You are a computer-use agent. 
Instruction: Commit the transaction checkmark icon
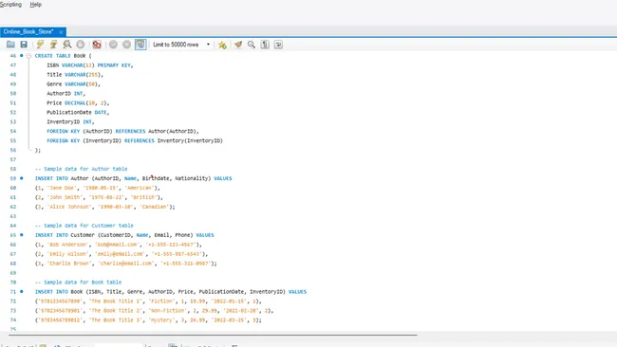(x=113, y=45)
